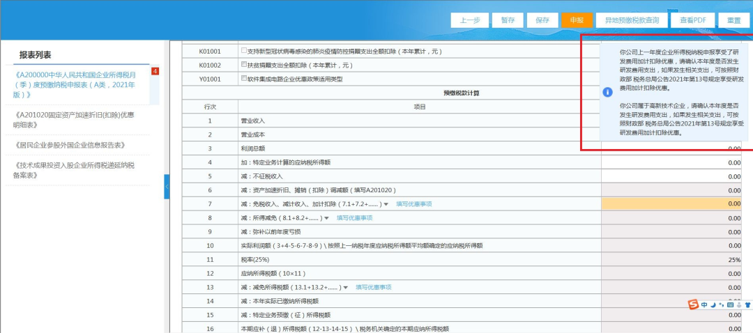Click the amount field for row 4 特定业务计算的应纳税所得额
Screen dimensions: 753x333
coord(671,162)
